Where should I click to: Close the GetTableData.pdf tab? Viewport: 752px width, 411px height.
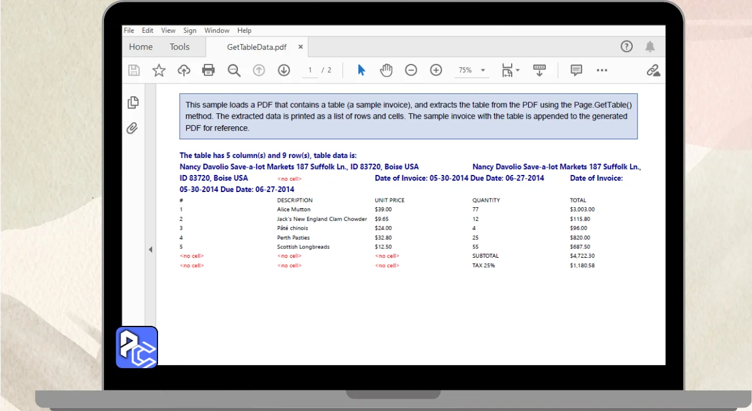point(301,47)
